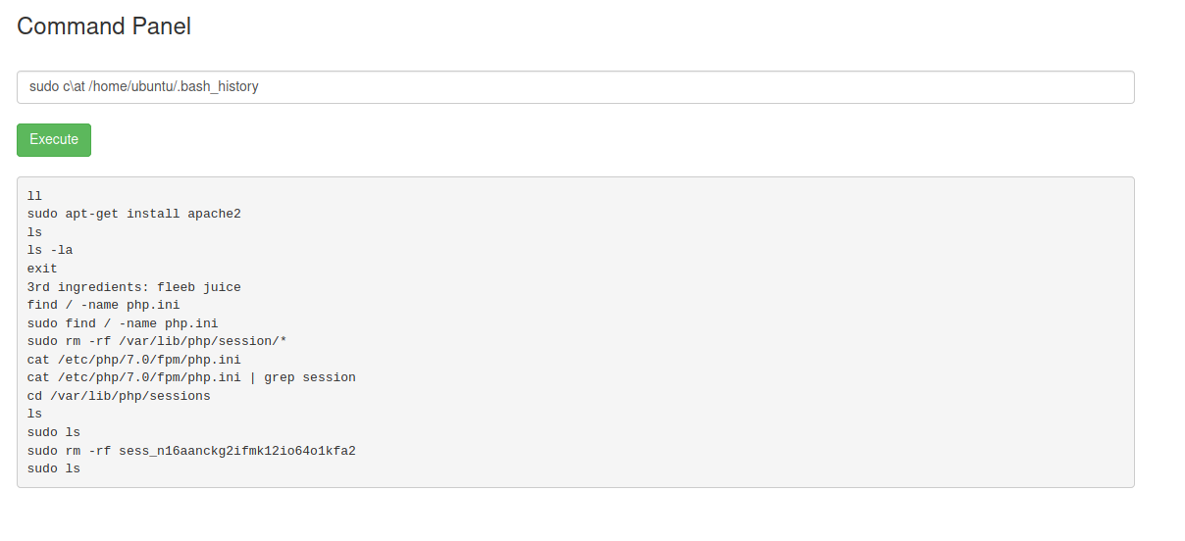
Task: Click the Execute button
Action: pos(54,139)
